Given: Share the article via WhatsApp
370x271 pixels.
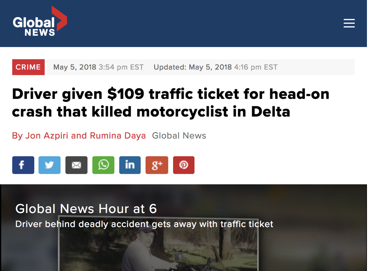Looking at the screenshot, I should coord(103,165).
